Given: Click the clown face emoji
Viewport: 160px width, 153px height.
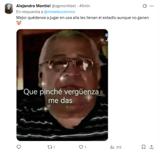Looking at the screenshot, I should (x=19, y=23).
